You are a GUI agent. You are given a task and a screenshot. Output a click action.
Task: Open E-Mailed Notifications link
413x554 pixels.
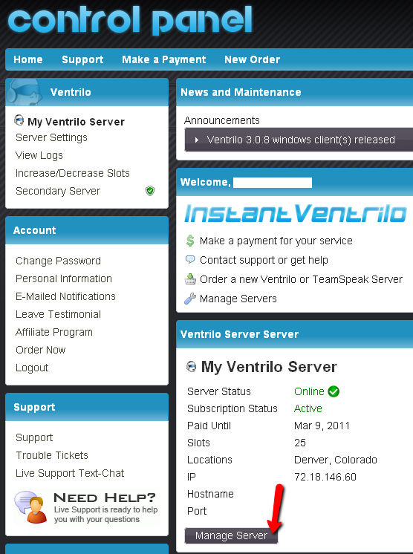pyautogui.click(x=65, y=296)
